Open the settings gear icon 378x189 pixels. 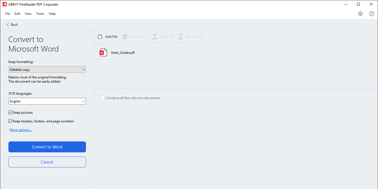click(360, 14)
